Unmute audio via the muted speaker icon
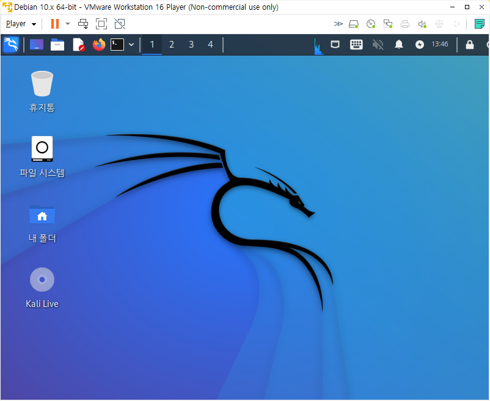 (378, 45)
